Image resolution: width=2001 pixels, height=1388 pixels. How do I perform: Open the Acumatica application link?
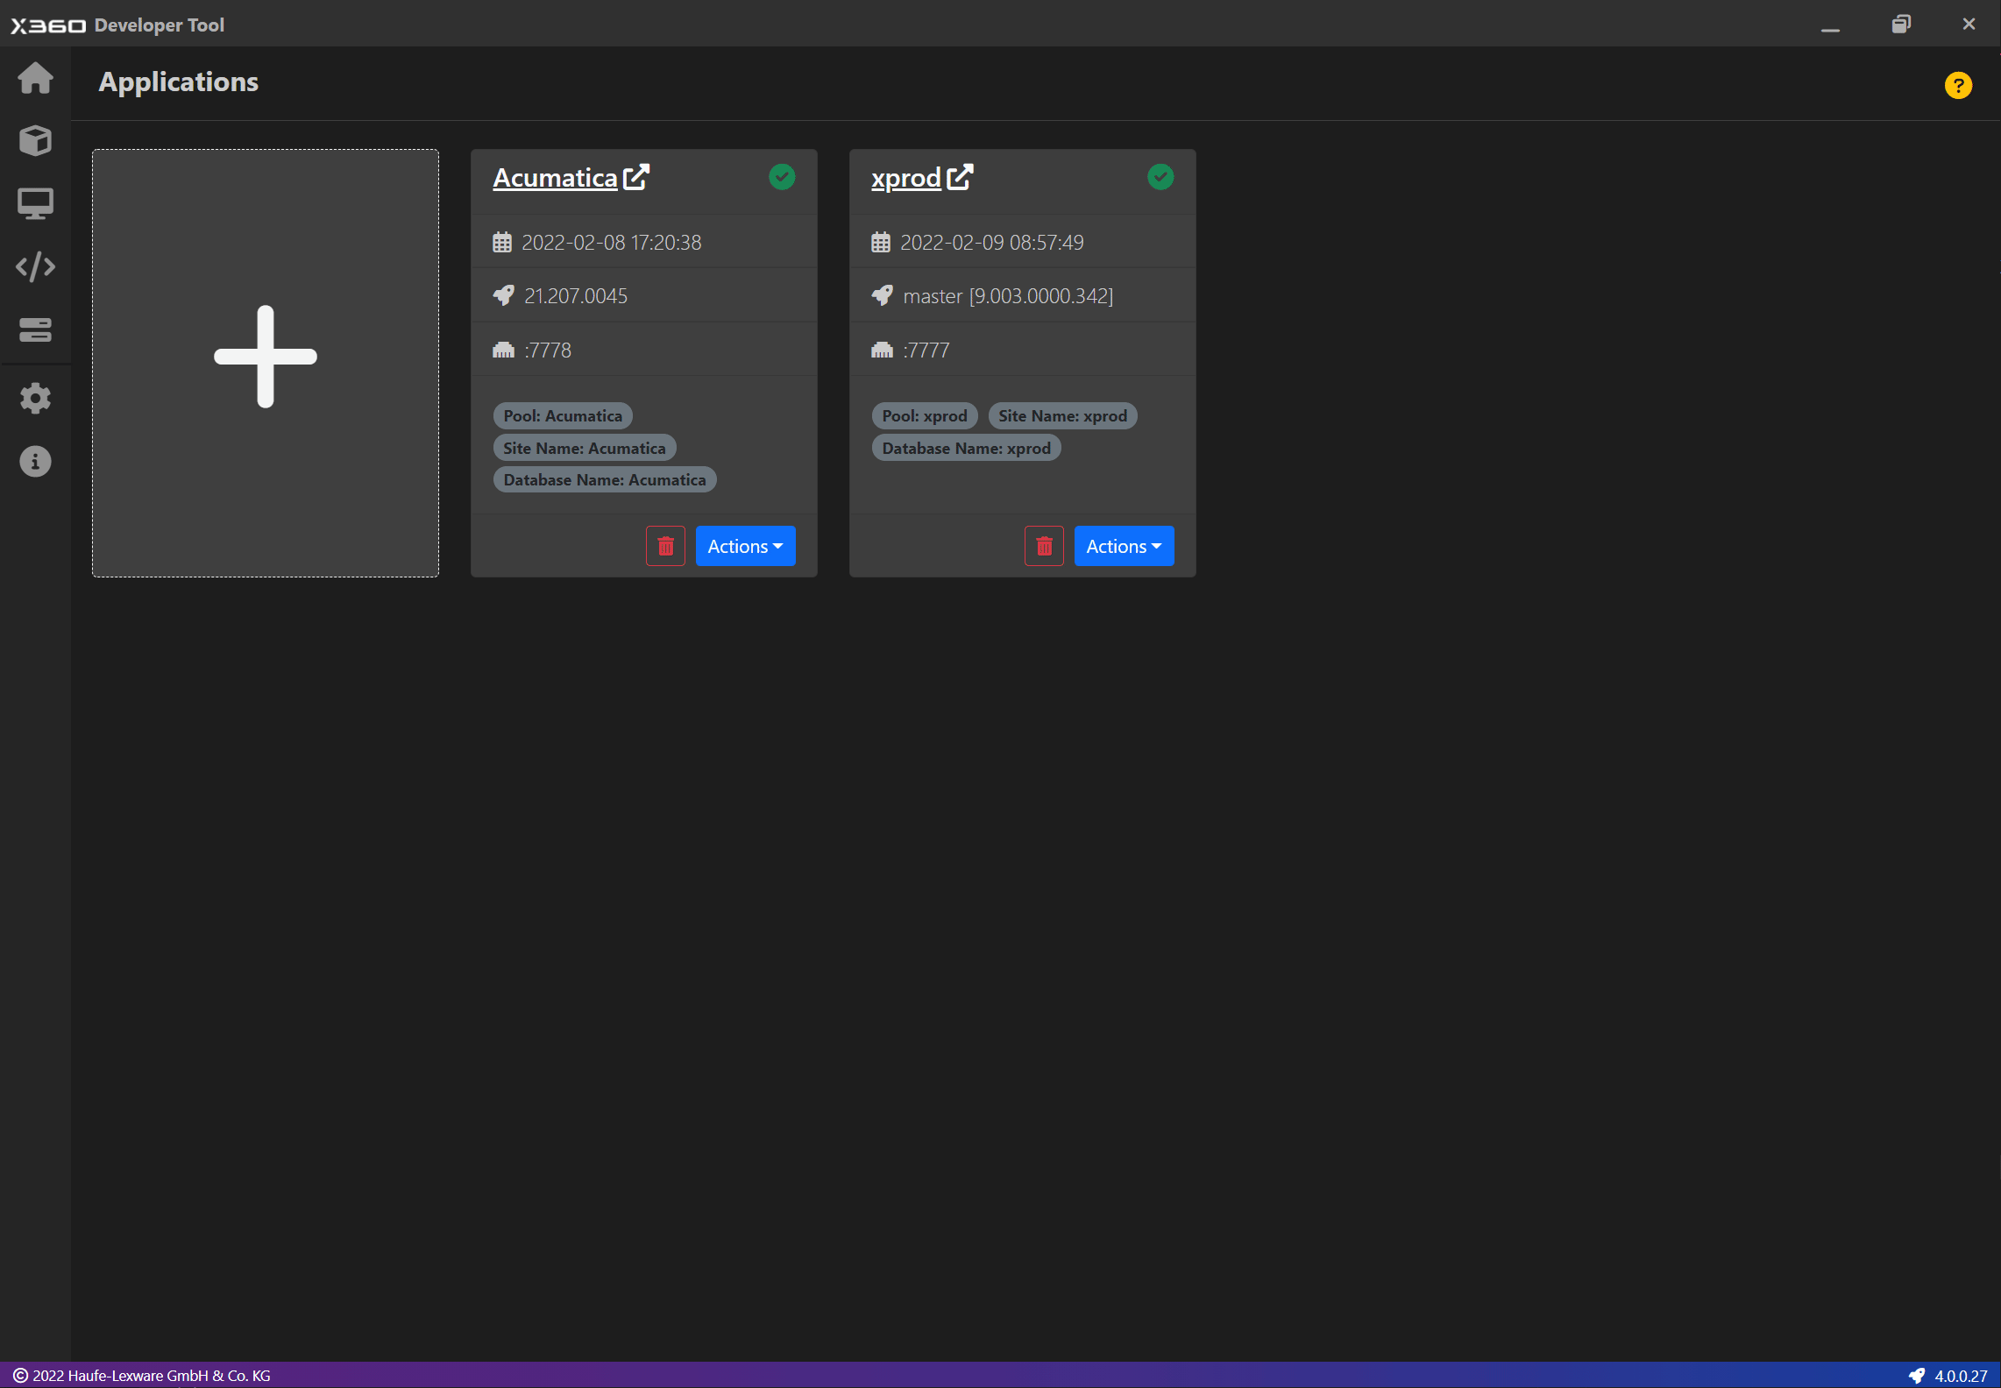click(x=555, y=178)
